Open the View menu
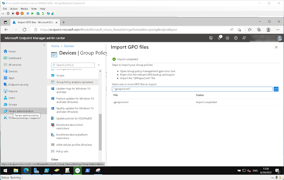 pyautogui.click(x=34, y=9)
